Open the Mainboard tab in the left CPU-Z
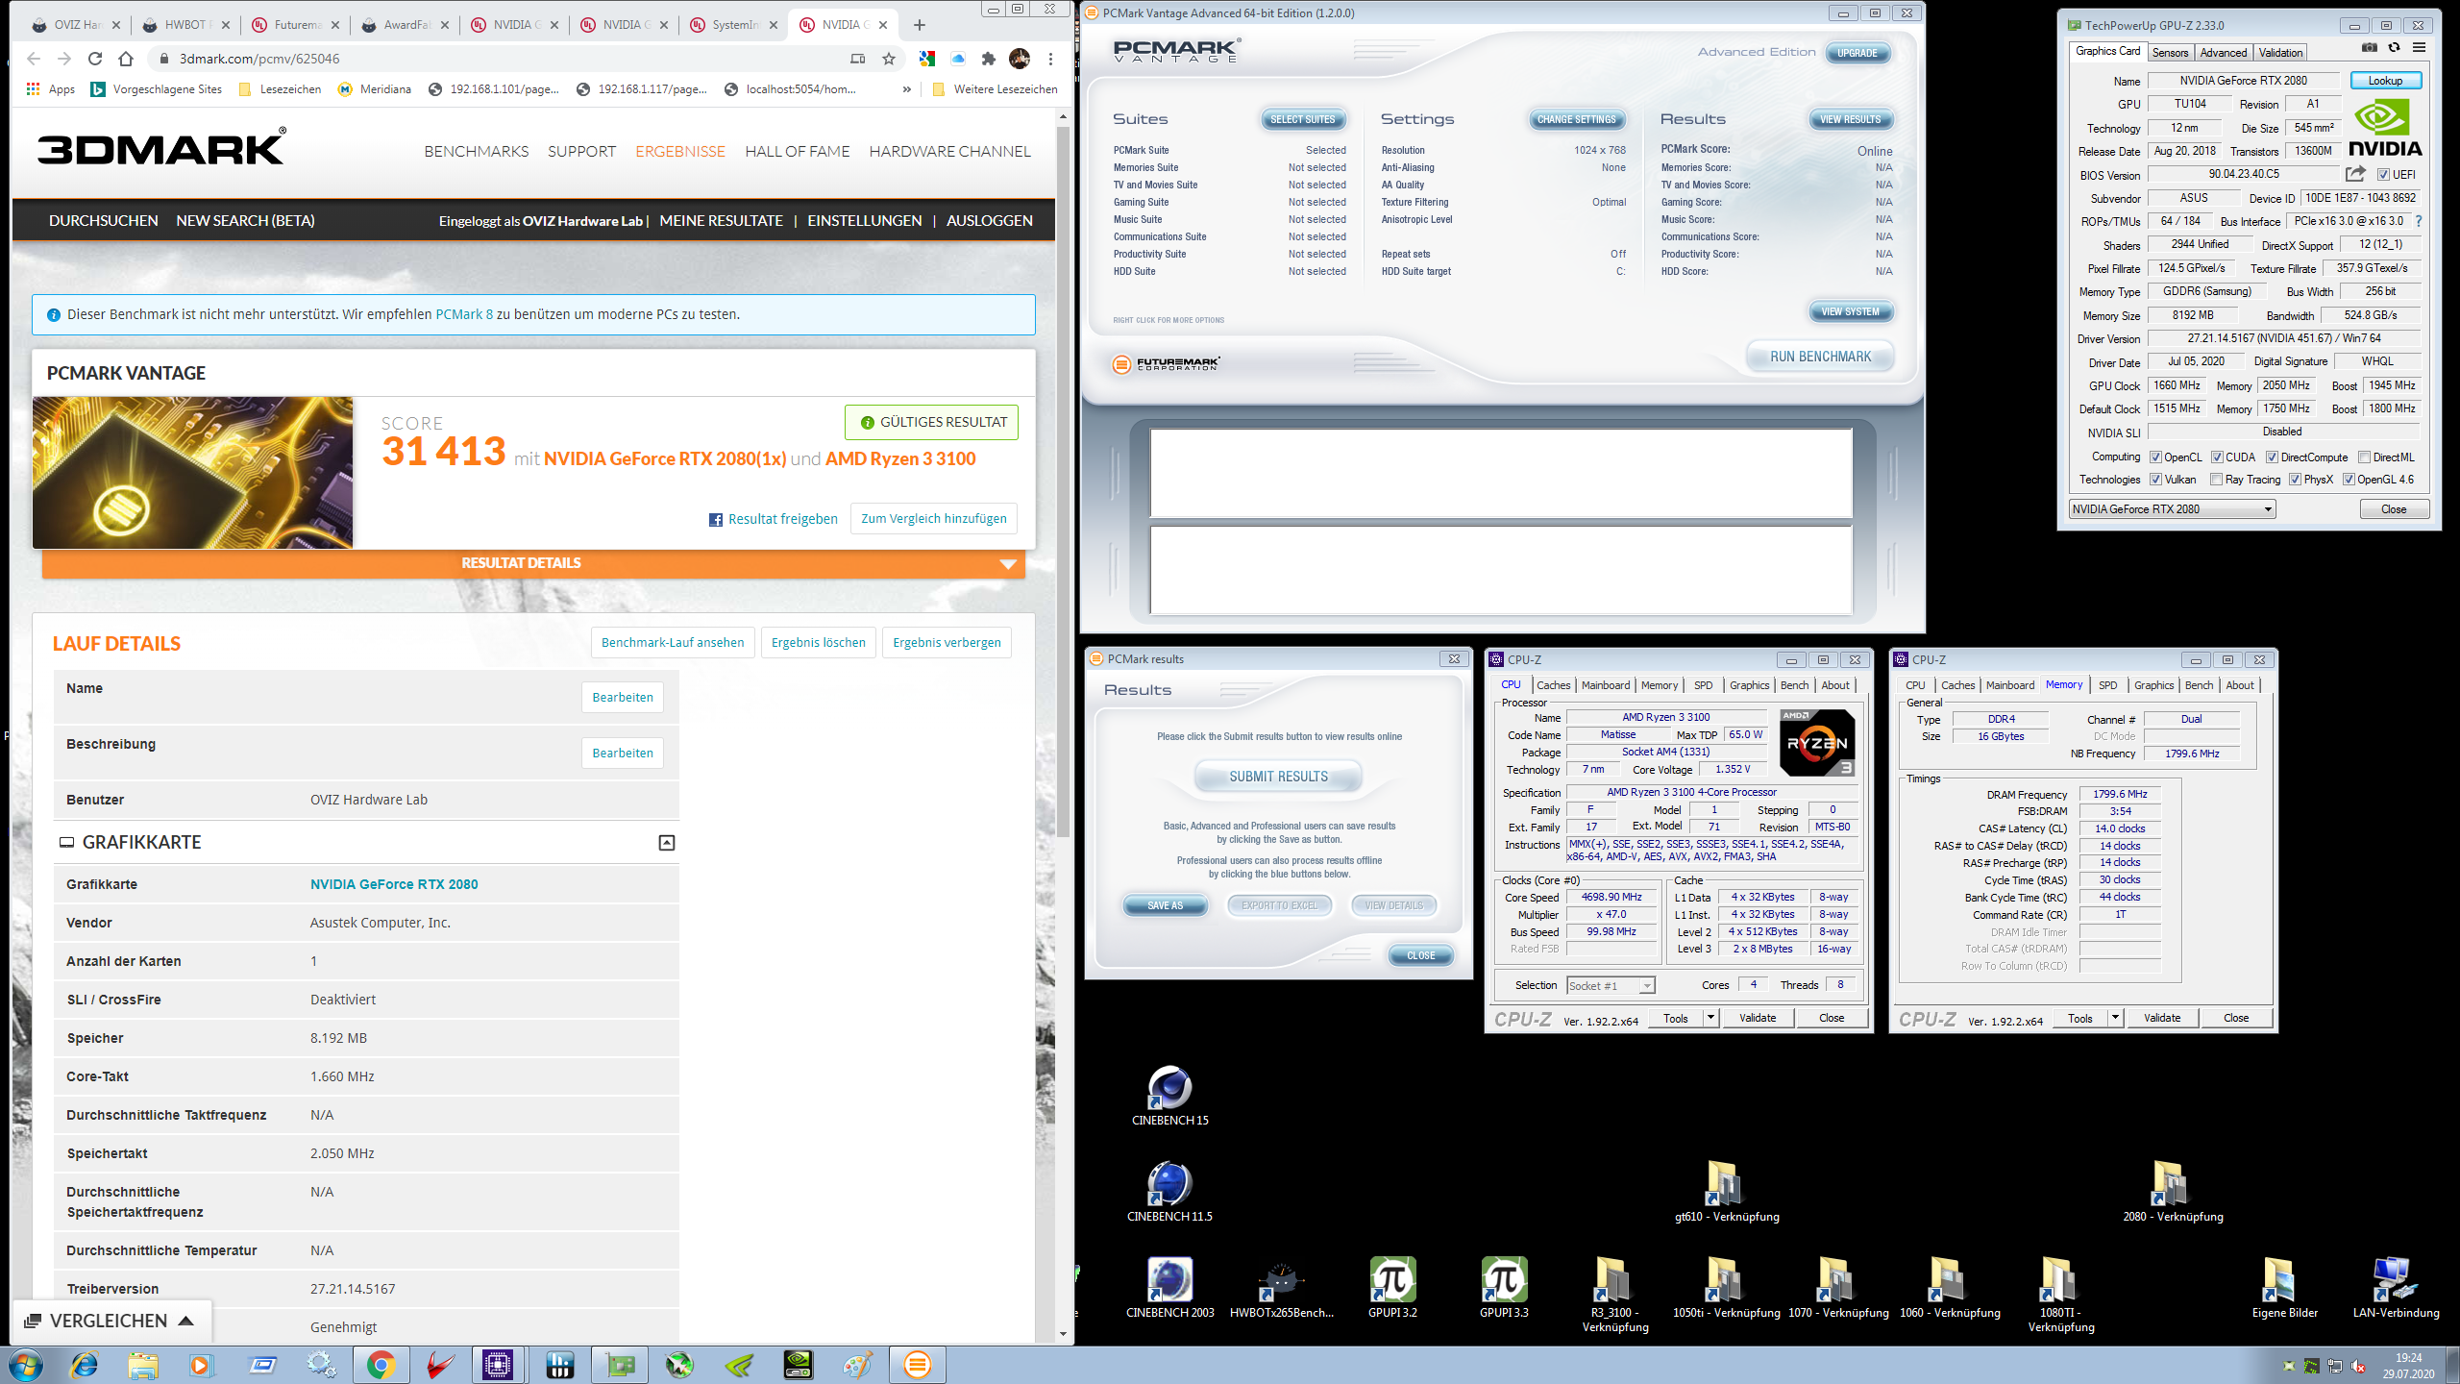This screenshot has width=2460, height=1384. tap(1605, 685)
